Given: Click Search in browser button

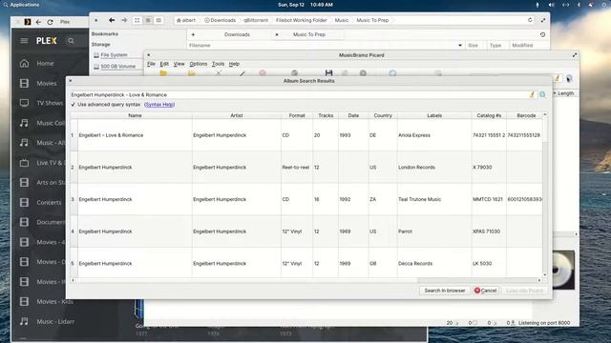Looking at the screenshot, I should click(x=445, y=291).
